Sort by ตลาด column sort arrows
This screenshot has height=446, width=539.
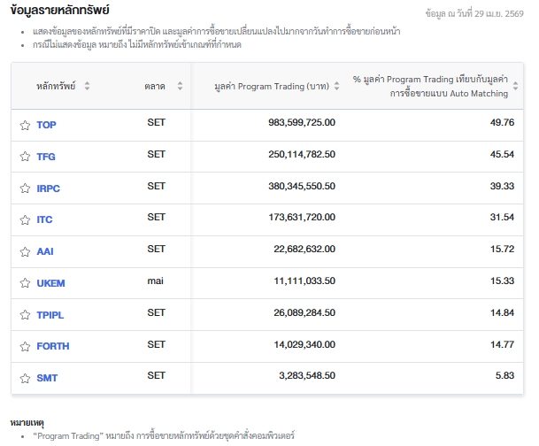tap(180, 86)
